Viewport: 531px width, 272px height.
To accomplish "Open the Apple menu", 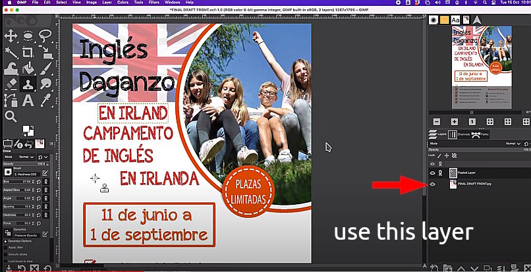I will 9,3.
